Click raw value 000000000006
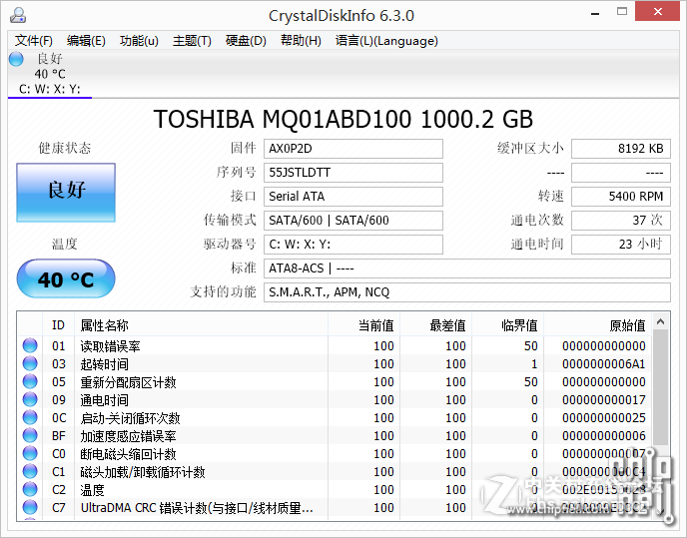The image size is (687, 538). [x=604, y=436]
